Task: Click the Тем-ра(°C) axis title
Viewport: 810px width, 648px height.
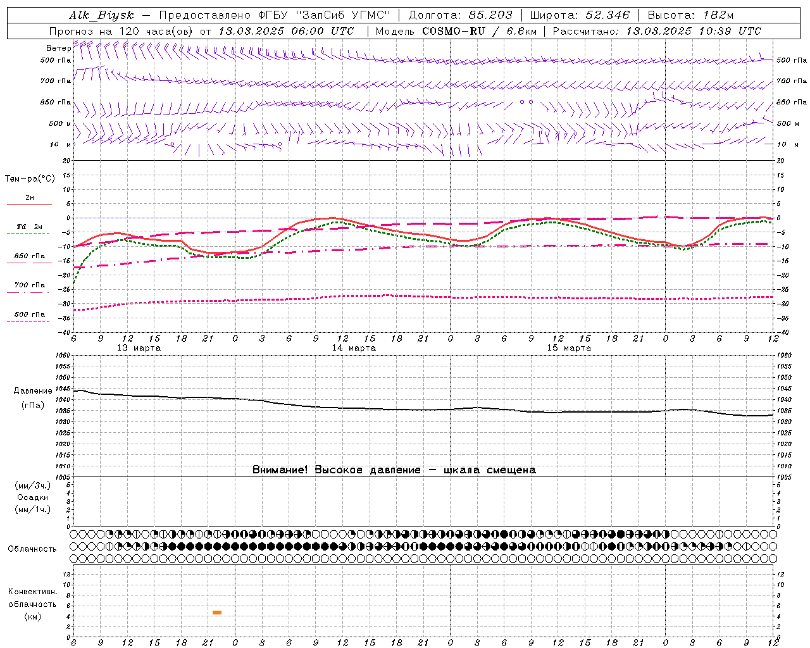Action: click(30, 179)
